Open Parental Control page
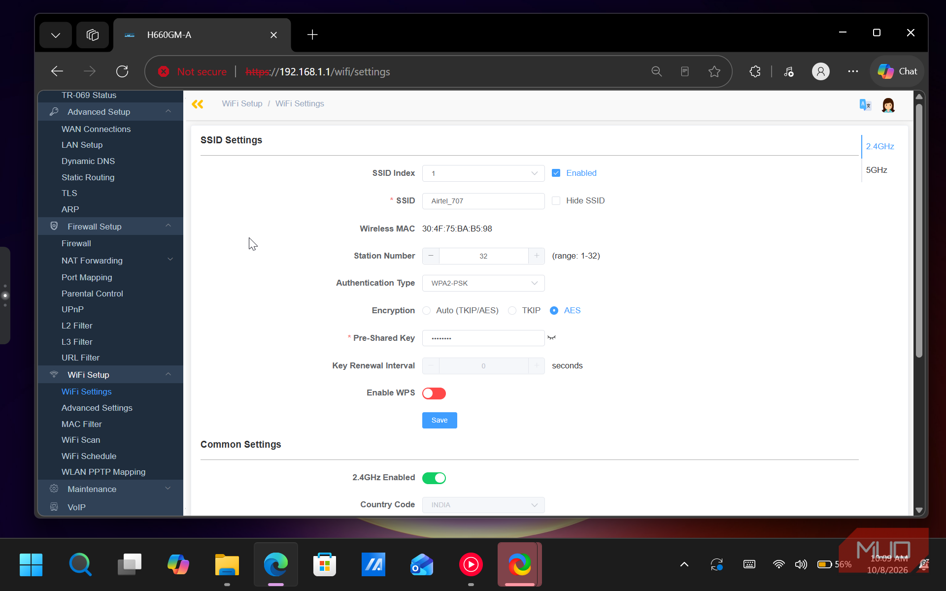 coord(92,294)
